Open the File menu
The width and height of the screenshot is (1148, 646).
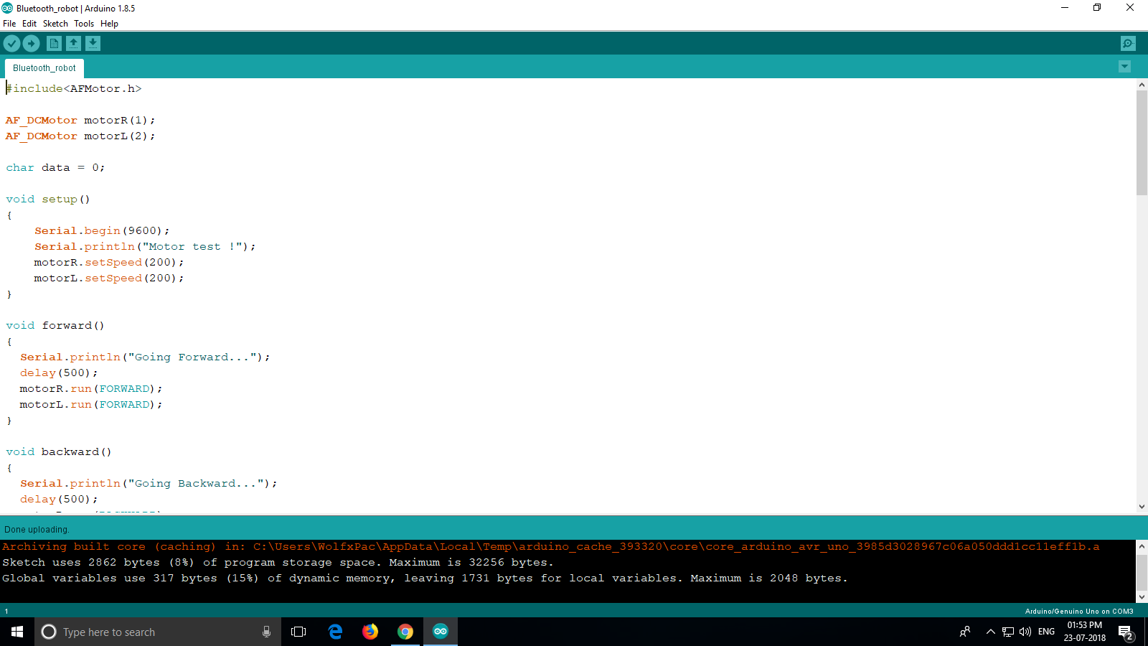click(9, 24)
